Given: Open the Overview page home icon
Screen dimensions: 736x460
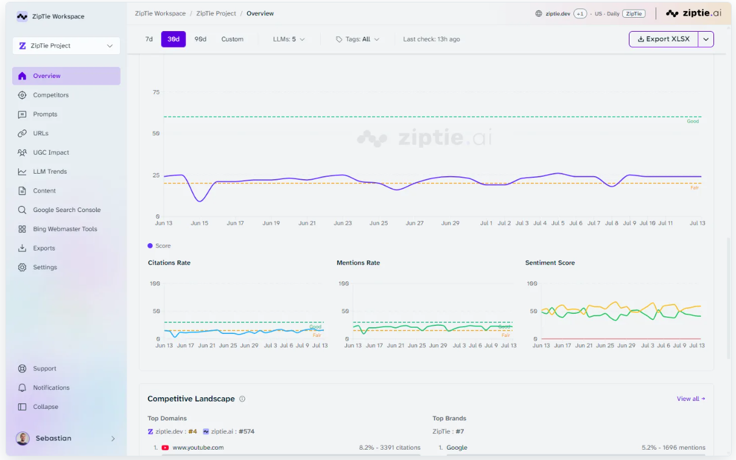Looking at the screenshot, I should [23, 76].
